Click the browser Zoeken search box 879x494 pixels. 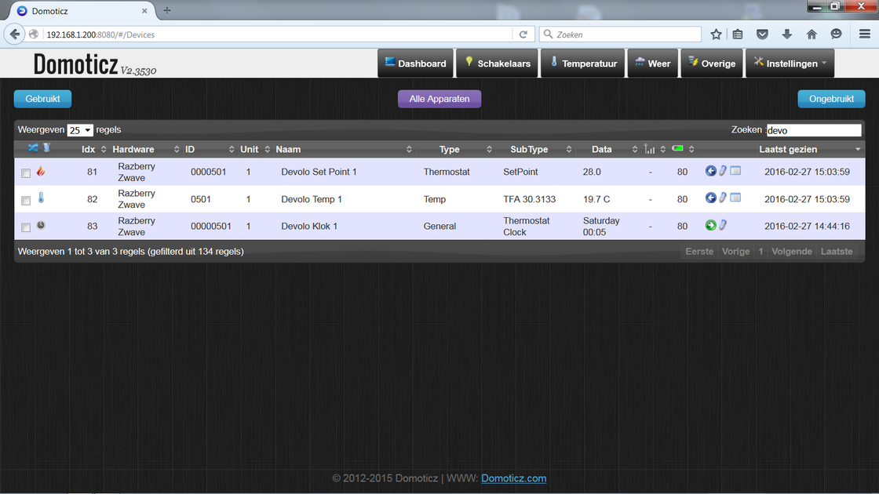pos(620,35)
